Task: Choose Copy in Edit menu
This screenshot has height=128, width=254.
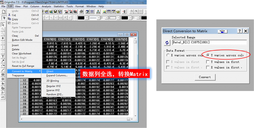Action: click(x=24, y=19)
